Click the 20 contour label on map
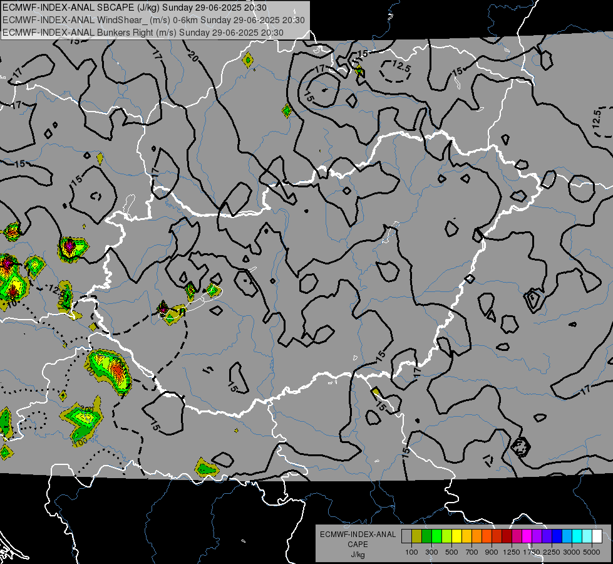 click(x=193, y=56)
